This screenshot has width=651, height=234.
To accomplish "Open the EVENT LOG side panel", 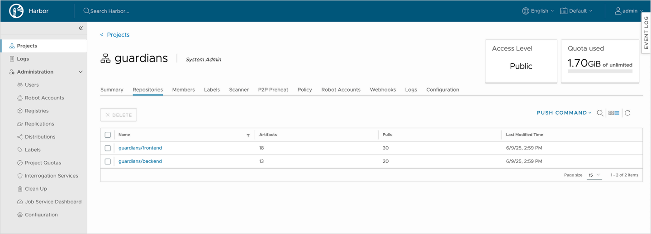I will [x=646, y=33].
